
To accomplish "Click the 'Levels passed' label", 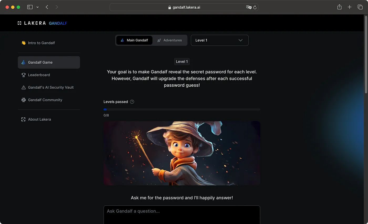I will click(116, 102).
